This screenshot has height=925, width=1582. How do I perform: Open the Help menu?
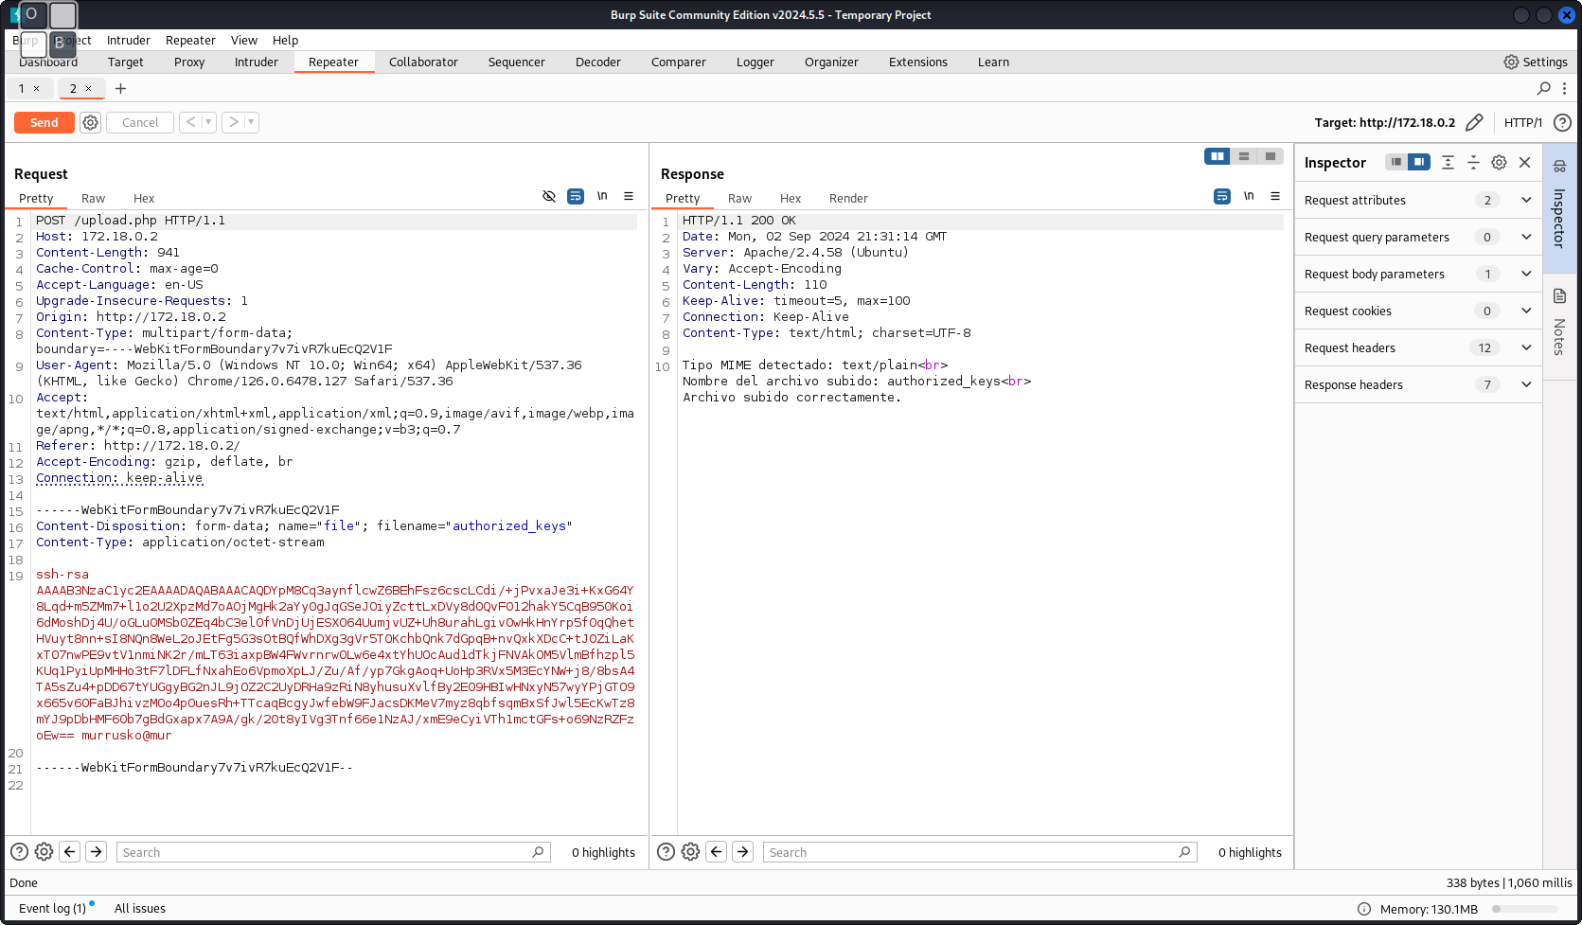click(285, 40)
